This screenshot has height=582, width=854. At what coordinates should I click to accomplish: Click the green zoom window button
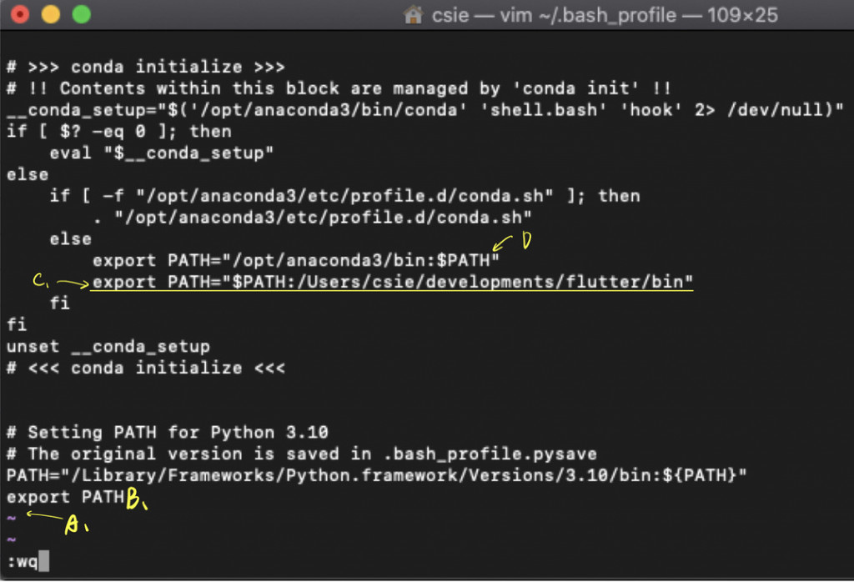(x=82, y=14)
